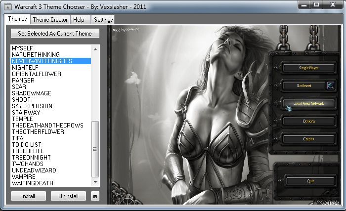346x211 pixels.
Task: Select the NATURETHINKING theme
Action: click(51, 55)
